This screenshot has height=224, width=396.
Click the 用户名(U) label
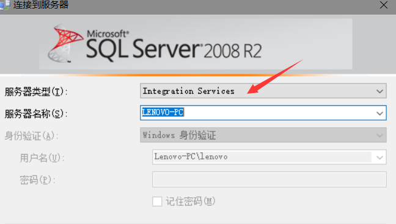click(x=42, y=158)
